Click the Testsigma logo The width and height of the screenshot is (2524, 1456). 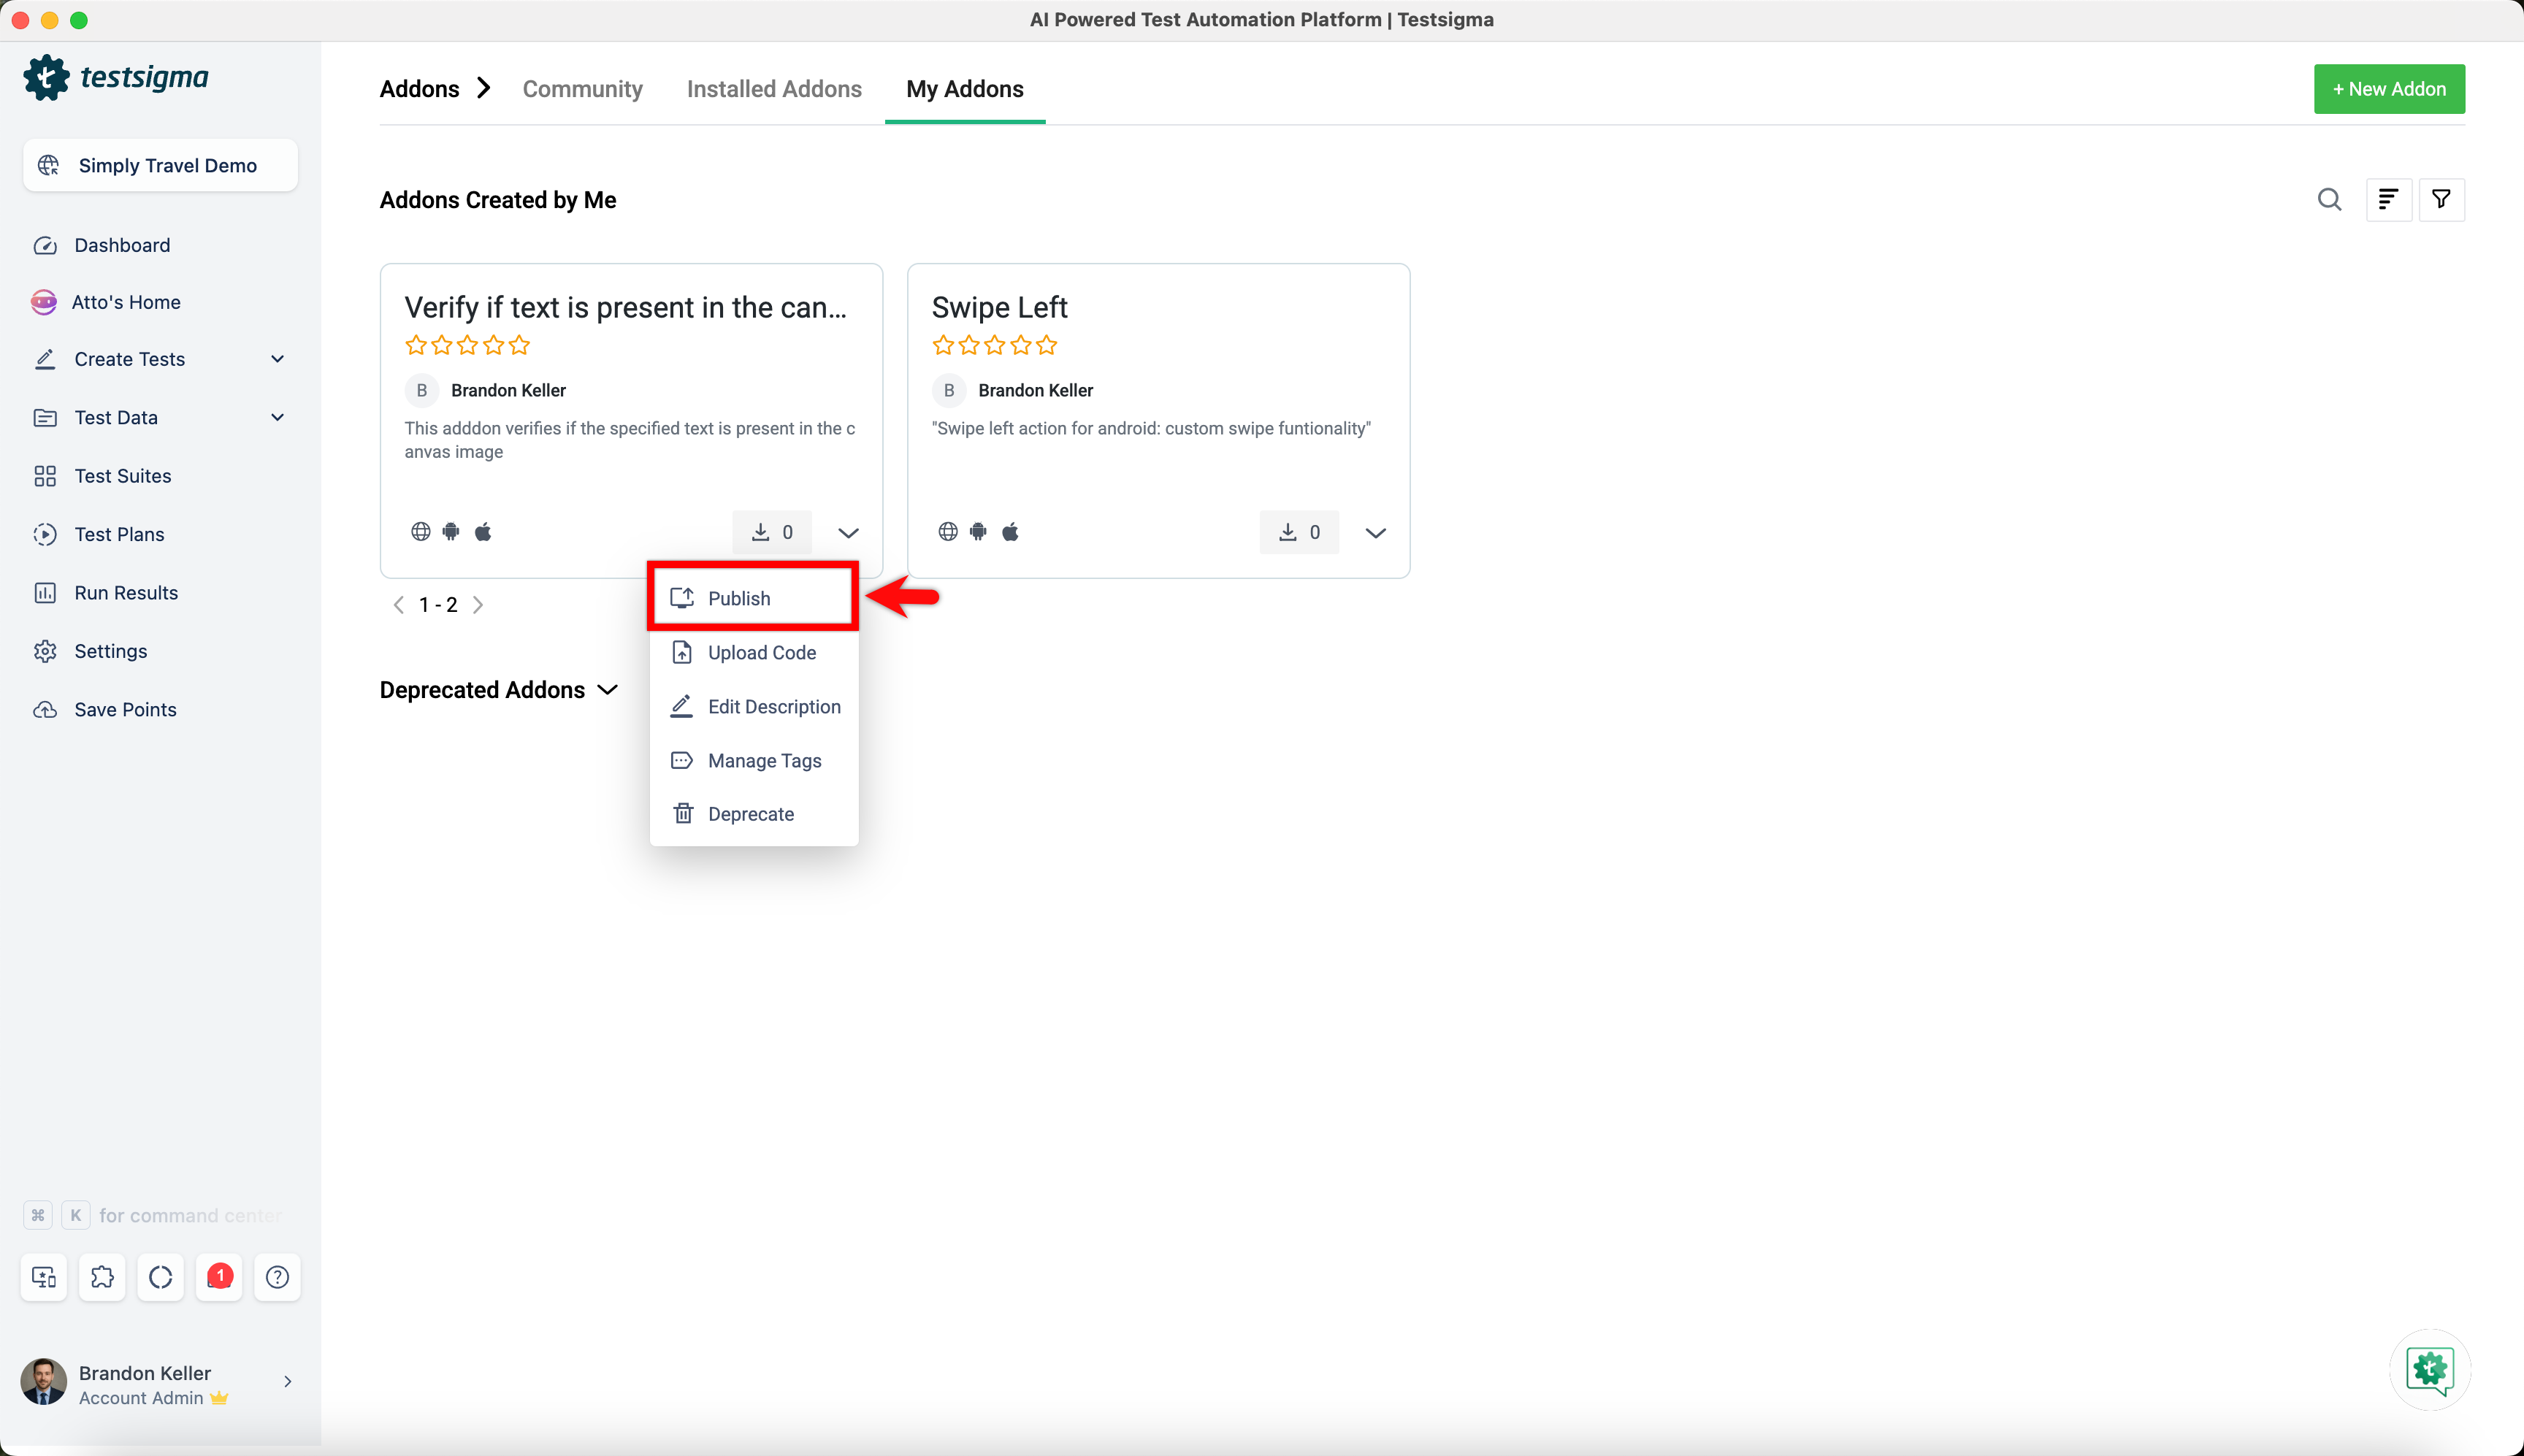116,77
